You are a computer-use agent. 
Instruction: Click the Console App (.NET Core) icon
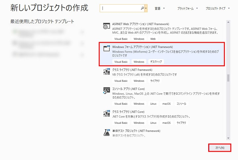[106, 90]
